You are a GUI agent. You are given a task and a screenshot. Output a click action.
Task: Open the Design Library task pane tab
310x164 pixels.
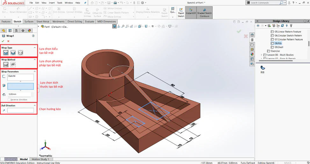point(252,40)
